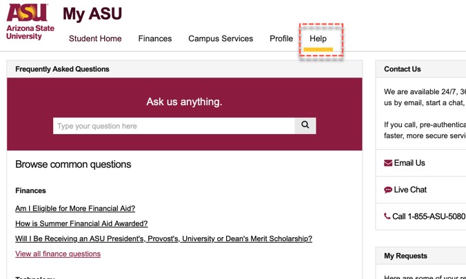Select the highlighted Help tab
This screenshot has height=279, width=466.
[x=318, y=38]
